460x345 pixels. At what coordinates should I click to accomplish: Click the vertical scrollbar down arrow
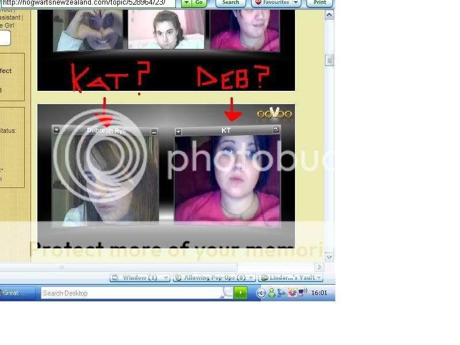point(329,257)
